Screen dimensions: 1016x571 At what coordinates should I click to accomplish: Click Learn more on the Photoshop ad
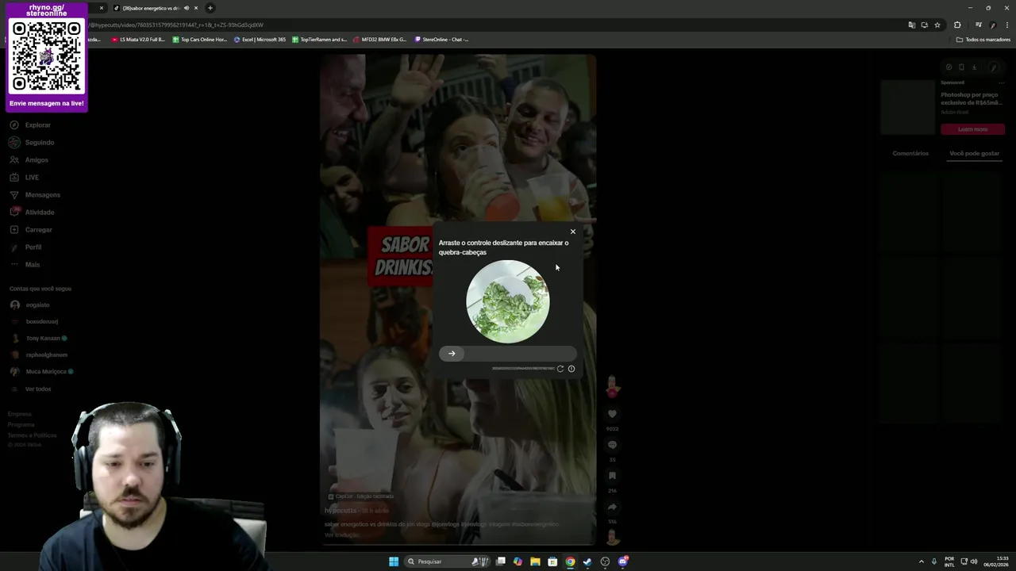(972, 129)
